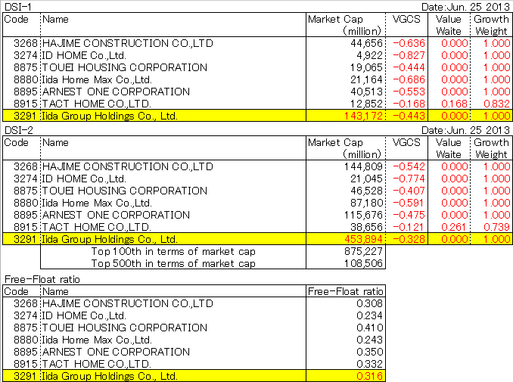
Task: Click the DSI-2 table title
Action: coord(19,130)
